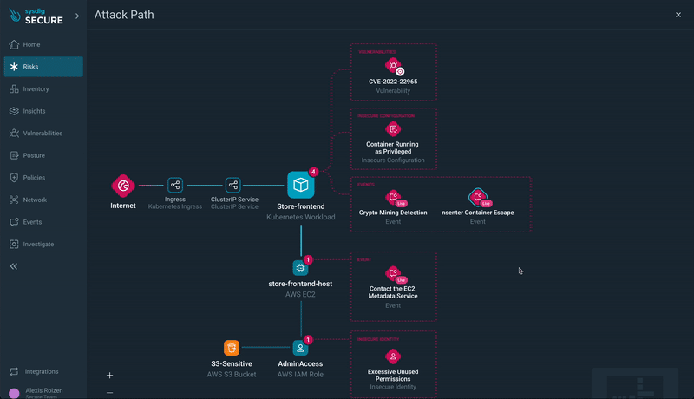Open the Home page in sidebar
The width and height of the screenshot is (694, 399).
[43, 45]
